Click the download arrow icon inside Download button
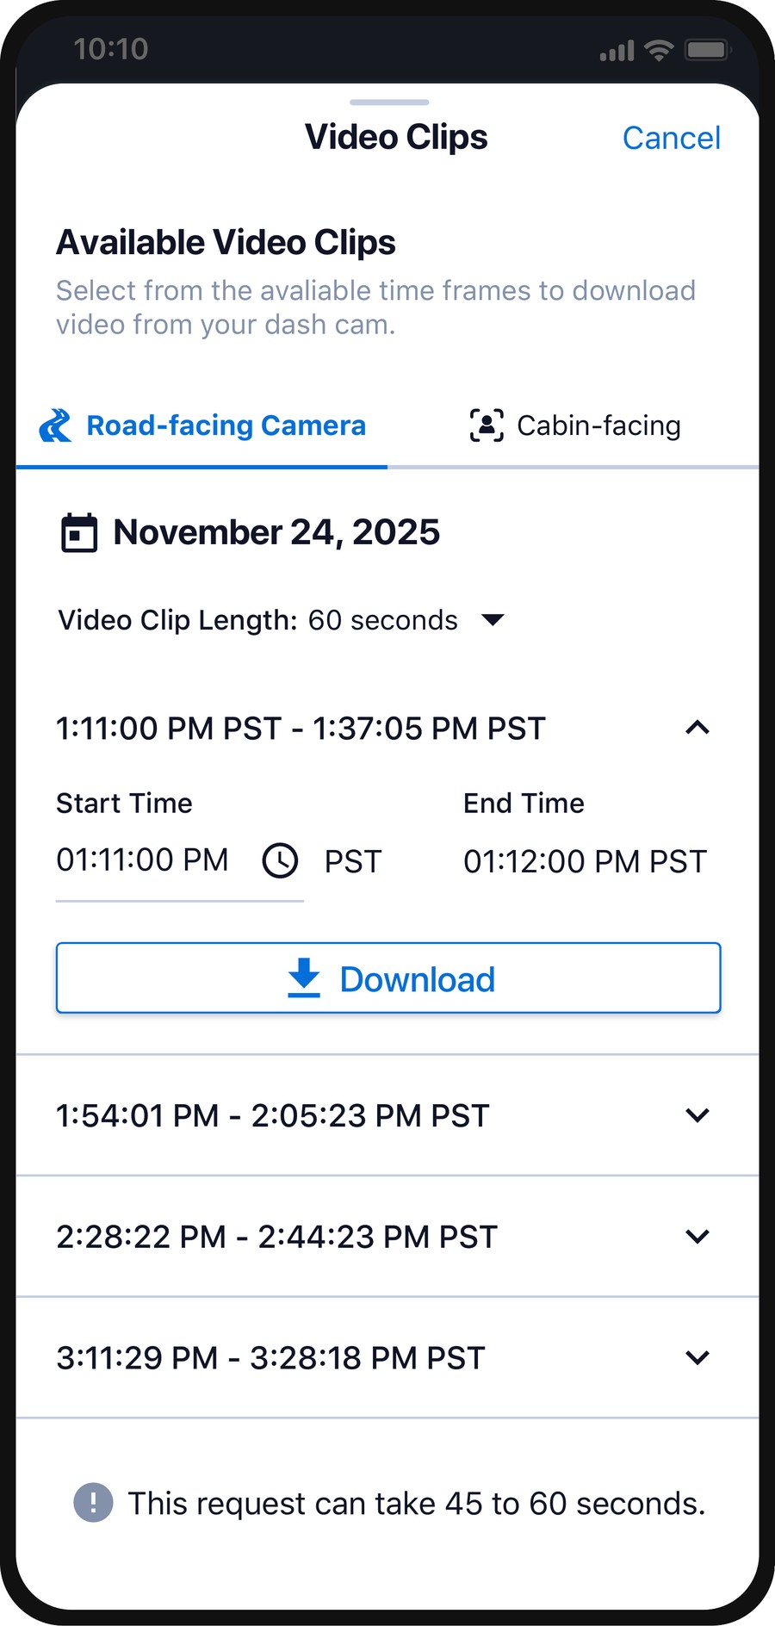 tap(303, 978)
